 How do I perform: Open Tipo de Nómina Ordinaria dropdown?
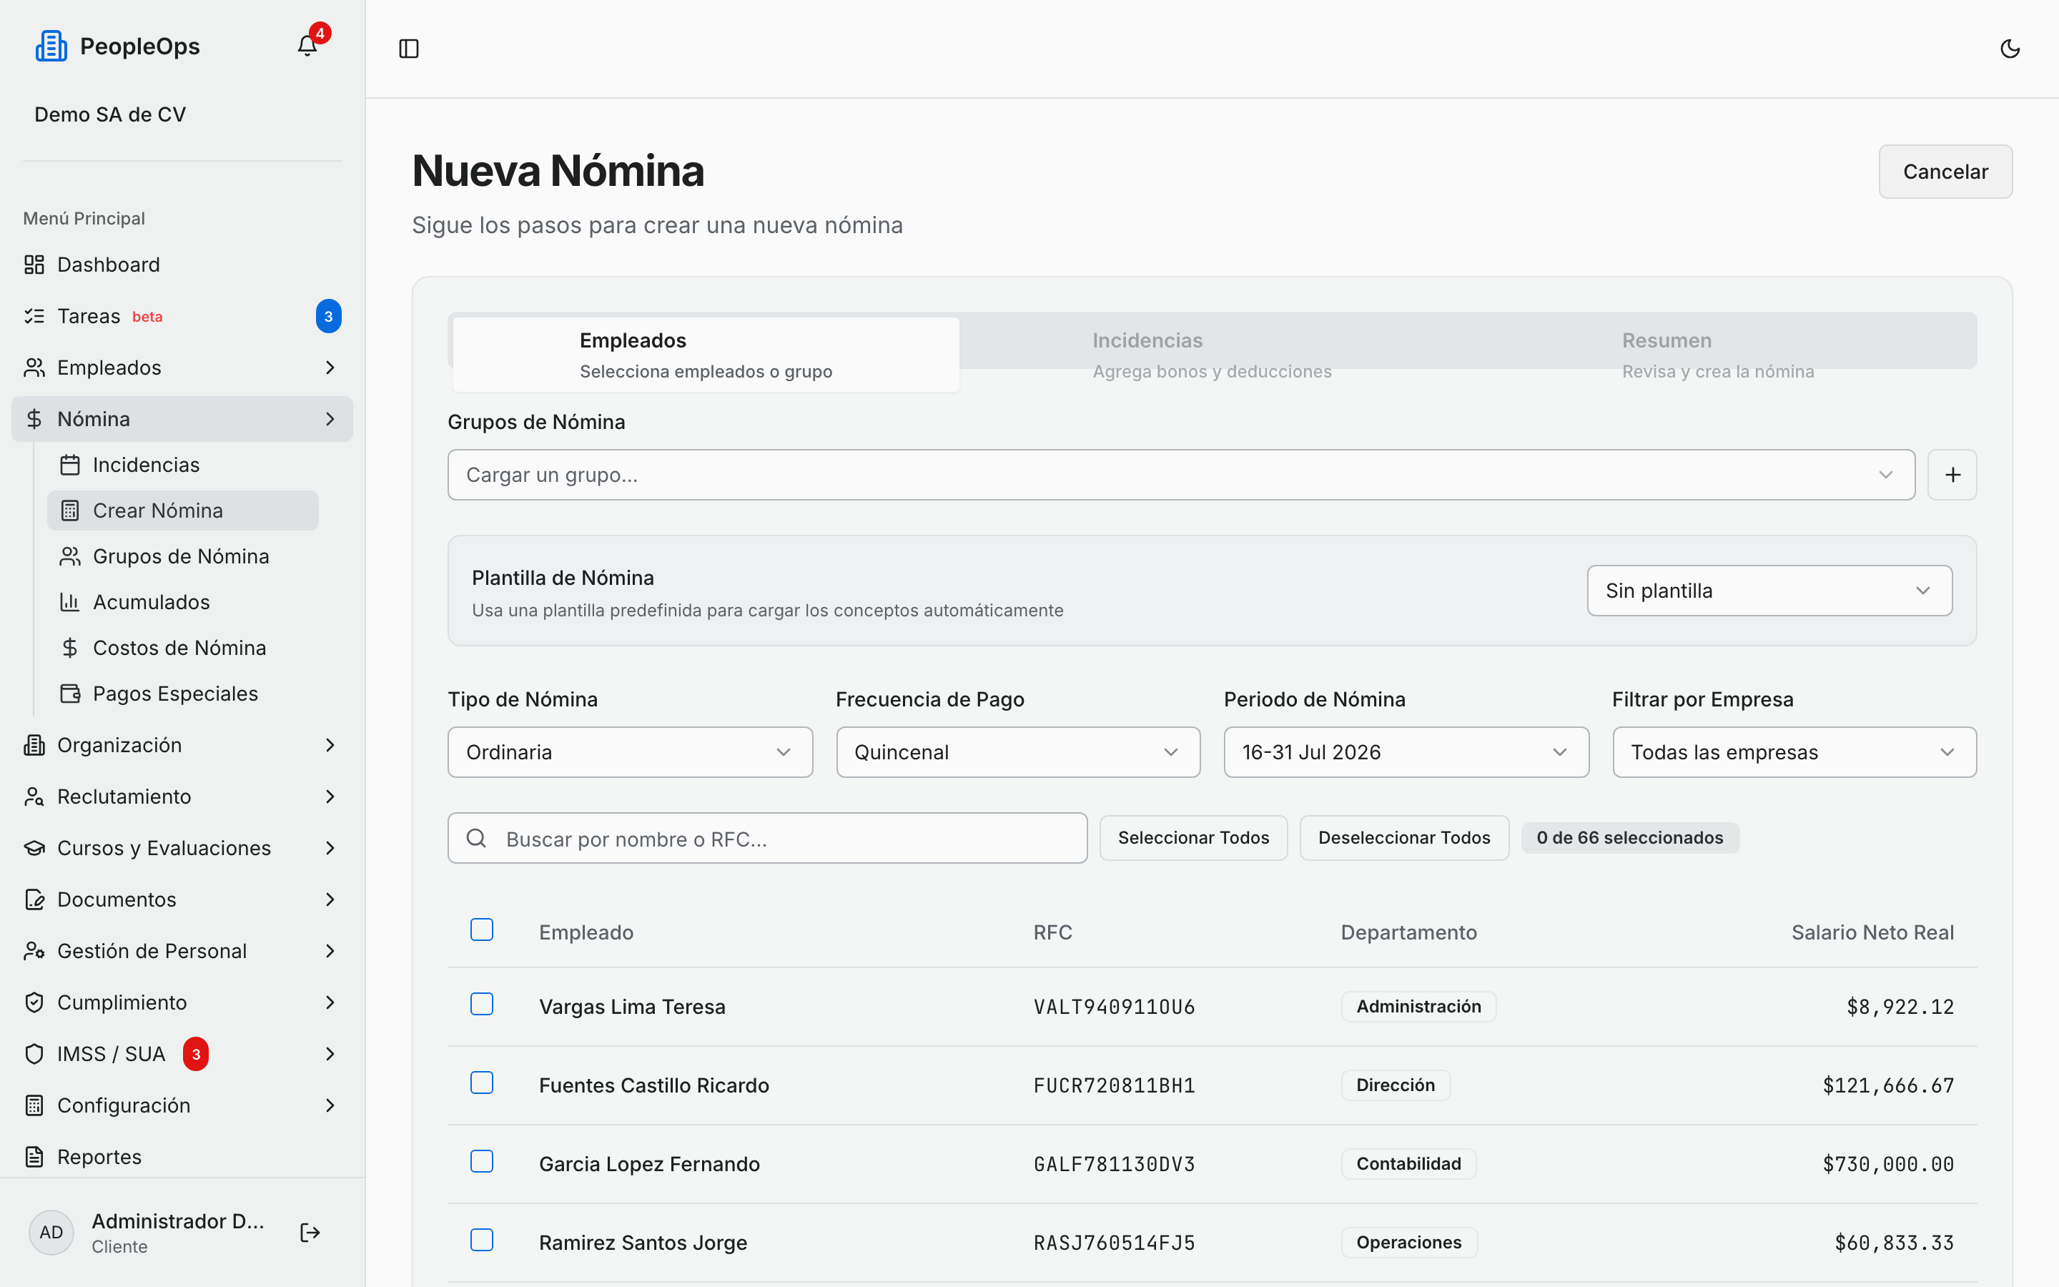click(630, 752)
